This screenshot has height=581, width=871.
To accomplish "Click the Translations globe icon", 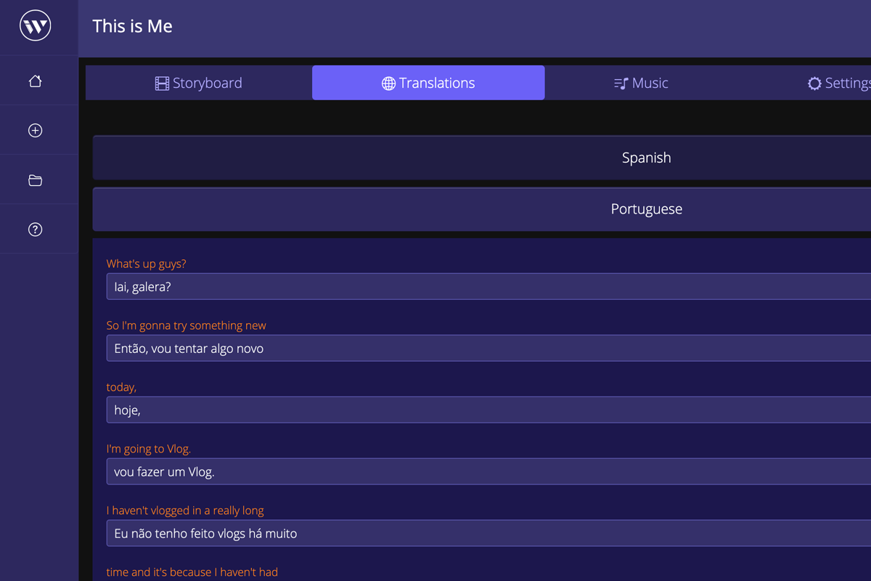I will click(388, 84).
